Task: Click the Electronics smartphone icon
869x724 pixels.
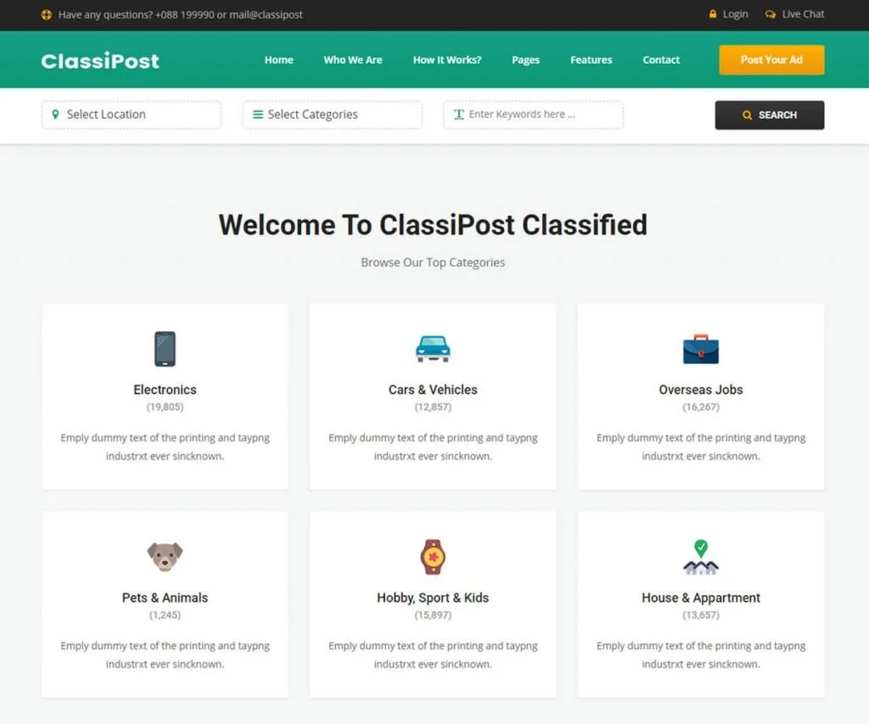Action: click(x=165, y=349)
